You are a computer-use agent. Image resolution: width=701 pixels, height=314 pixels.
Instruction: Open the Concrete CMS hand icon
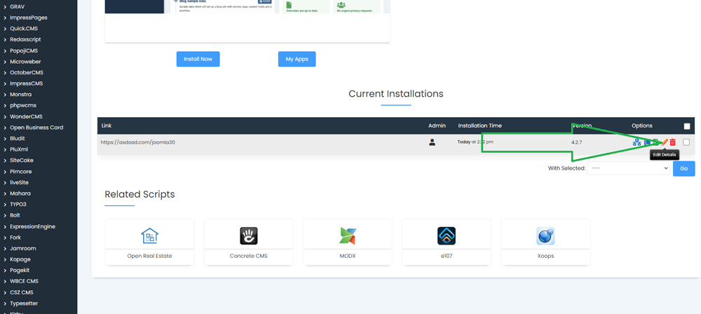pos(249,235)
